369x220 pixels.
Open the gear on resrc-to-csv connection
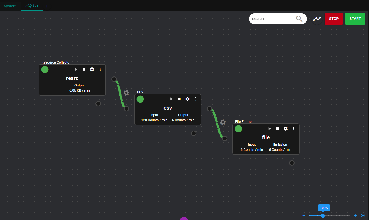pos(126,93)
